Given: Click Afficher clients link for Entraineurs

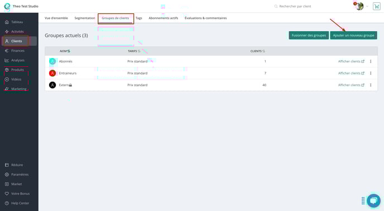Looking at the screenshot, I should (x=351, y=73).
